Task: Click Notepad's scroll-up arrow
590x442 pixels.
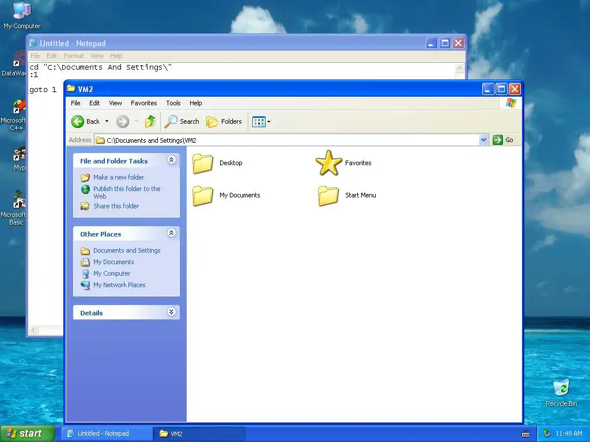Action: (459, 68)
